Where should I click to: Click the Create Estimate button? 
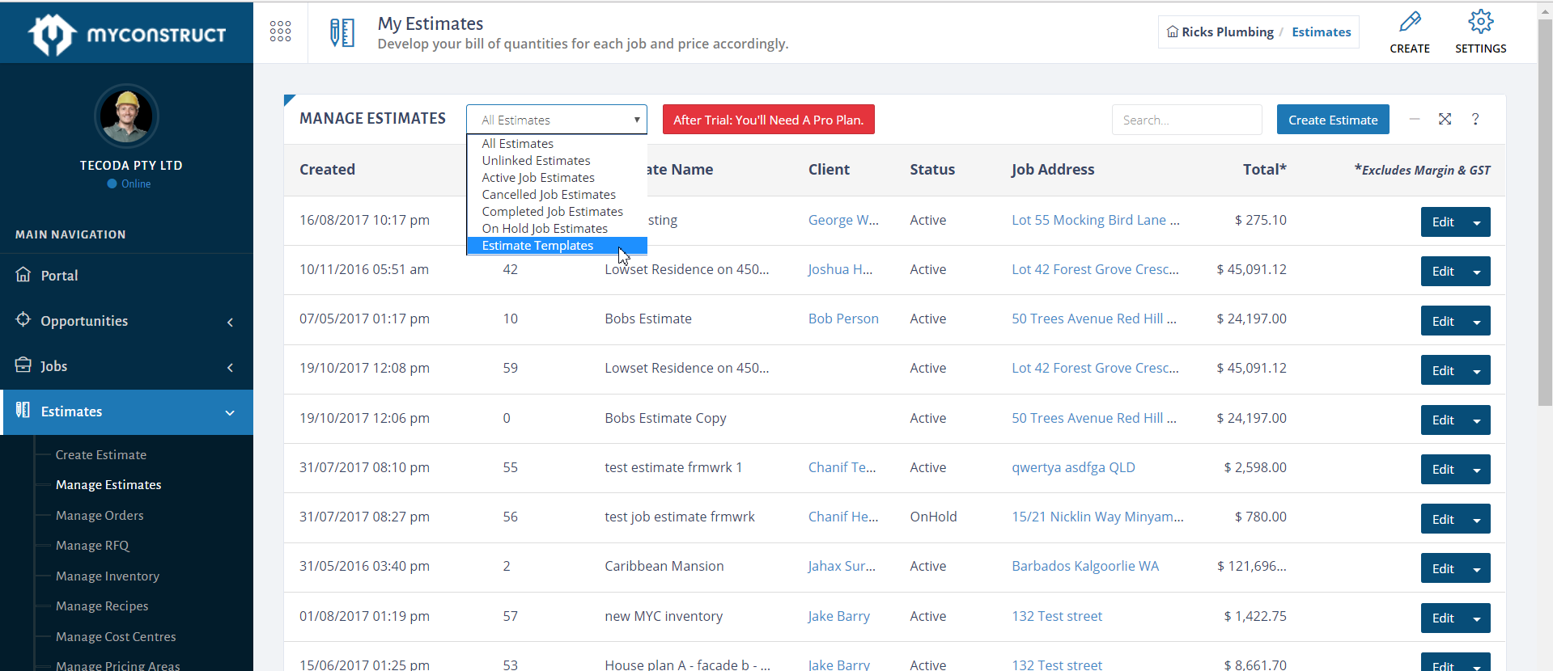point(1333,120)
